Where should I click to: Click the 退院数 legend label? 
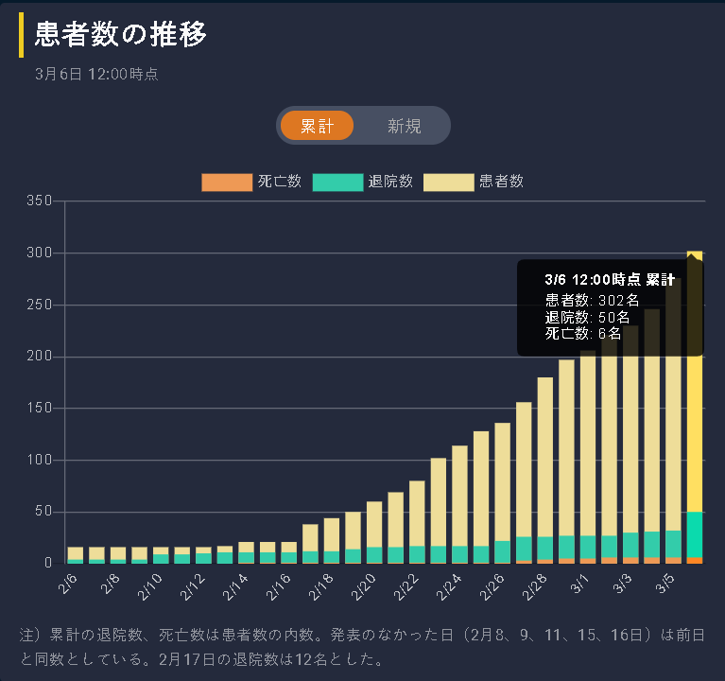point(390,181)
